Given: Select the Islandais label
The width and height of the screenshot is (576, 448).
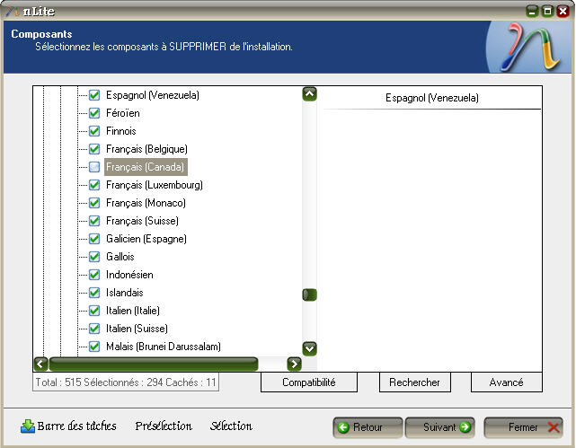Looking at the screenshot, I should [x=125, y=293].
